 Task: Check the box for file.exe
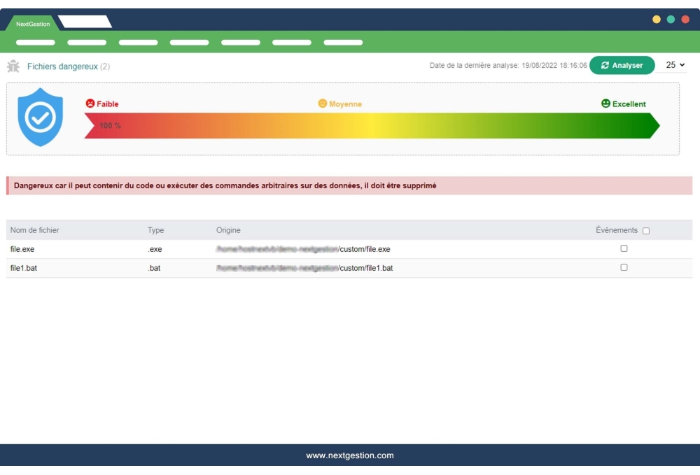pos(624,248)
